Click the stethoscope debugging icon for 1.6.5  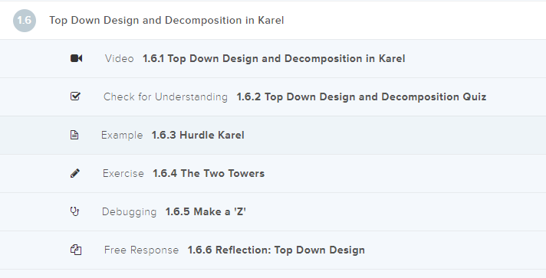(75, 211)
